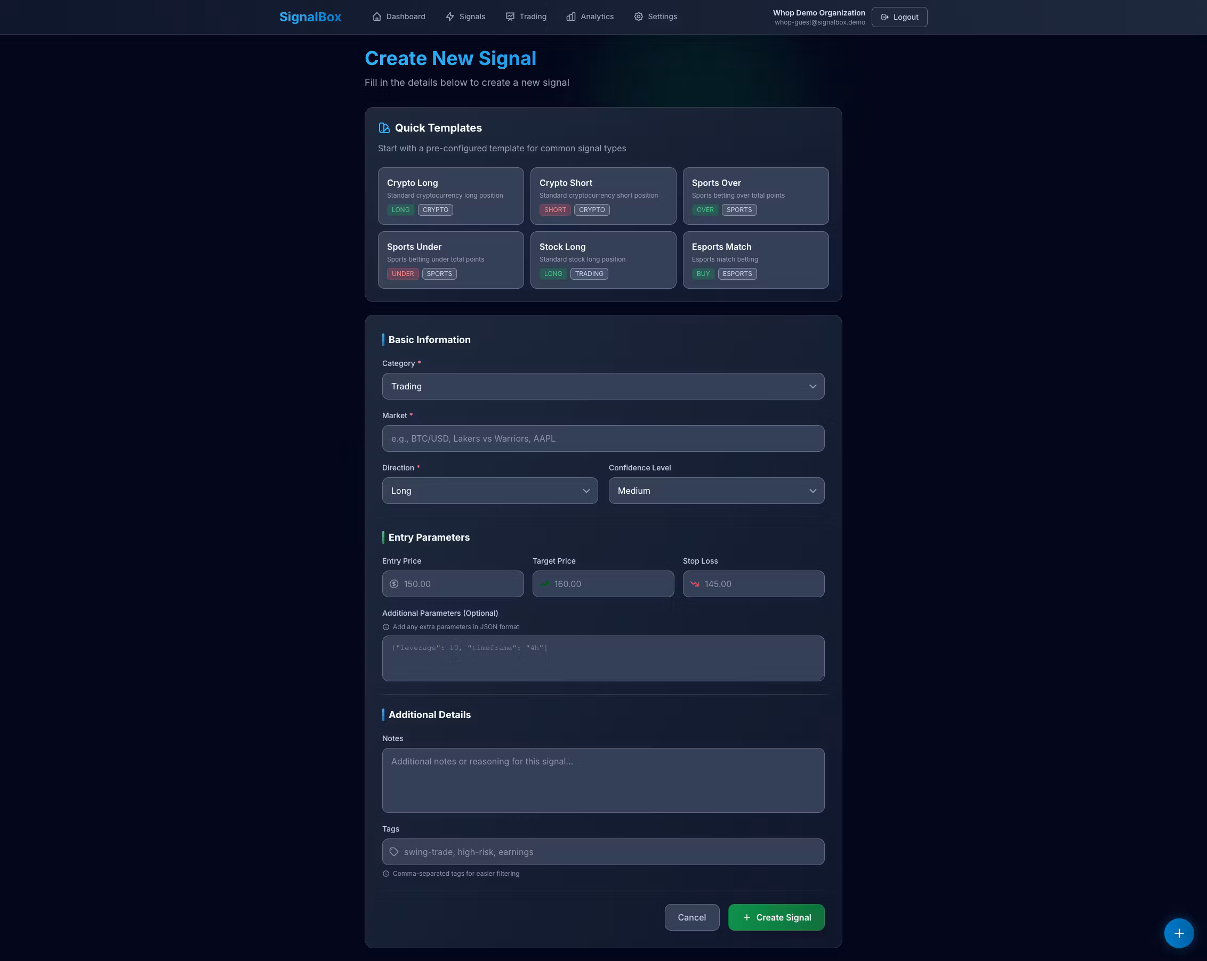The width and height of the screenshot is (1207, 961).
Task: Click the Dashboard home icon
Action: tap(377, 17)
